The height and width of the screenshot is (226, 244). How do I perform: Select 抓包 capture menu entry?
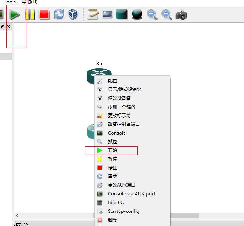[x=132, y=142]
